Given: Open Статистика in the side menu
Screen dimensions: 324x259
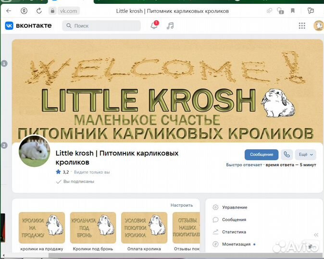Looking at the screenshot, I should [234, 232].
